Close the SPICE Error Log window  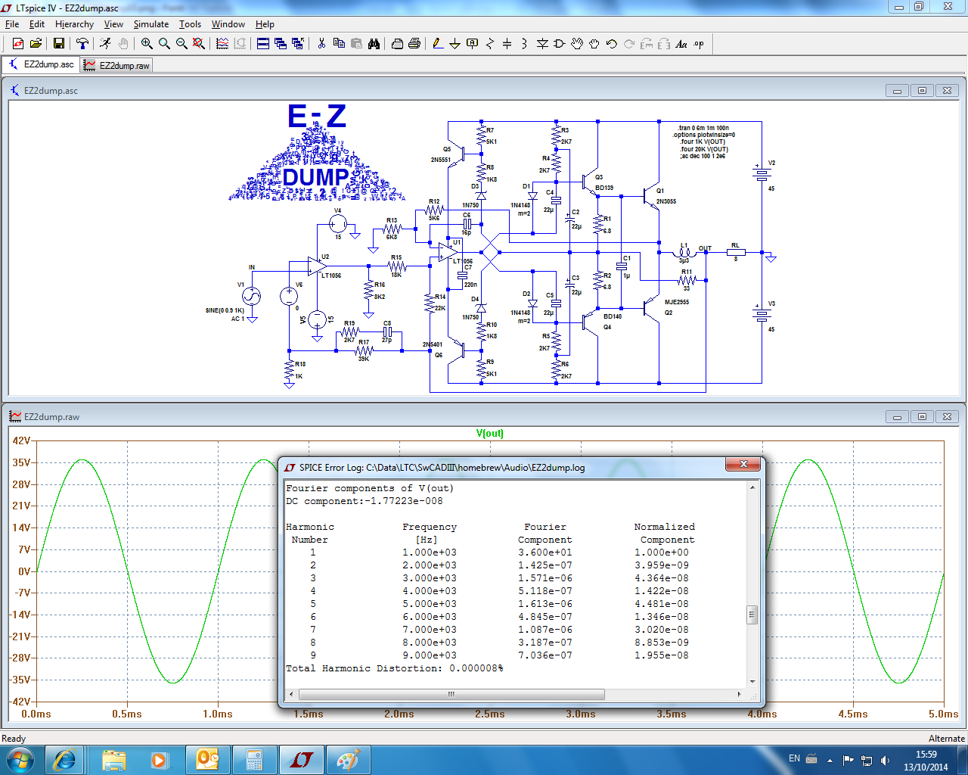tap(743, 464)
